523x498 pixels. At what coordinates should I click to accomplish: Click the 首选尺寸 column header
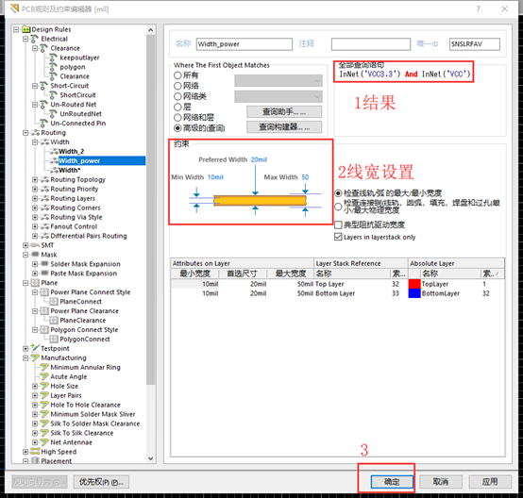click(243, 274)
